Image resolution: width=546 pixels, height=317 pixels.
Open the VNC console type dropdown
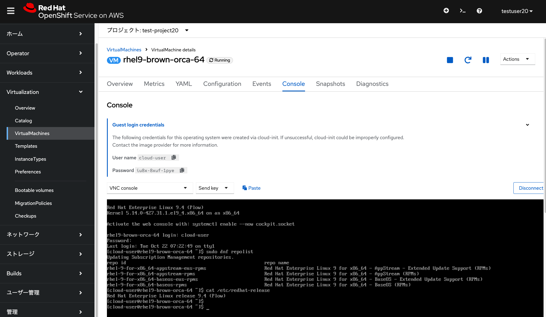click(150, 188)
